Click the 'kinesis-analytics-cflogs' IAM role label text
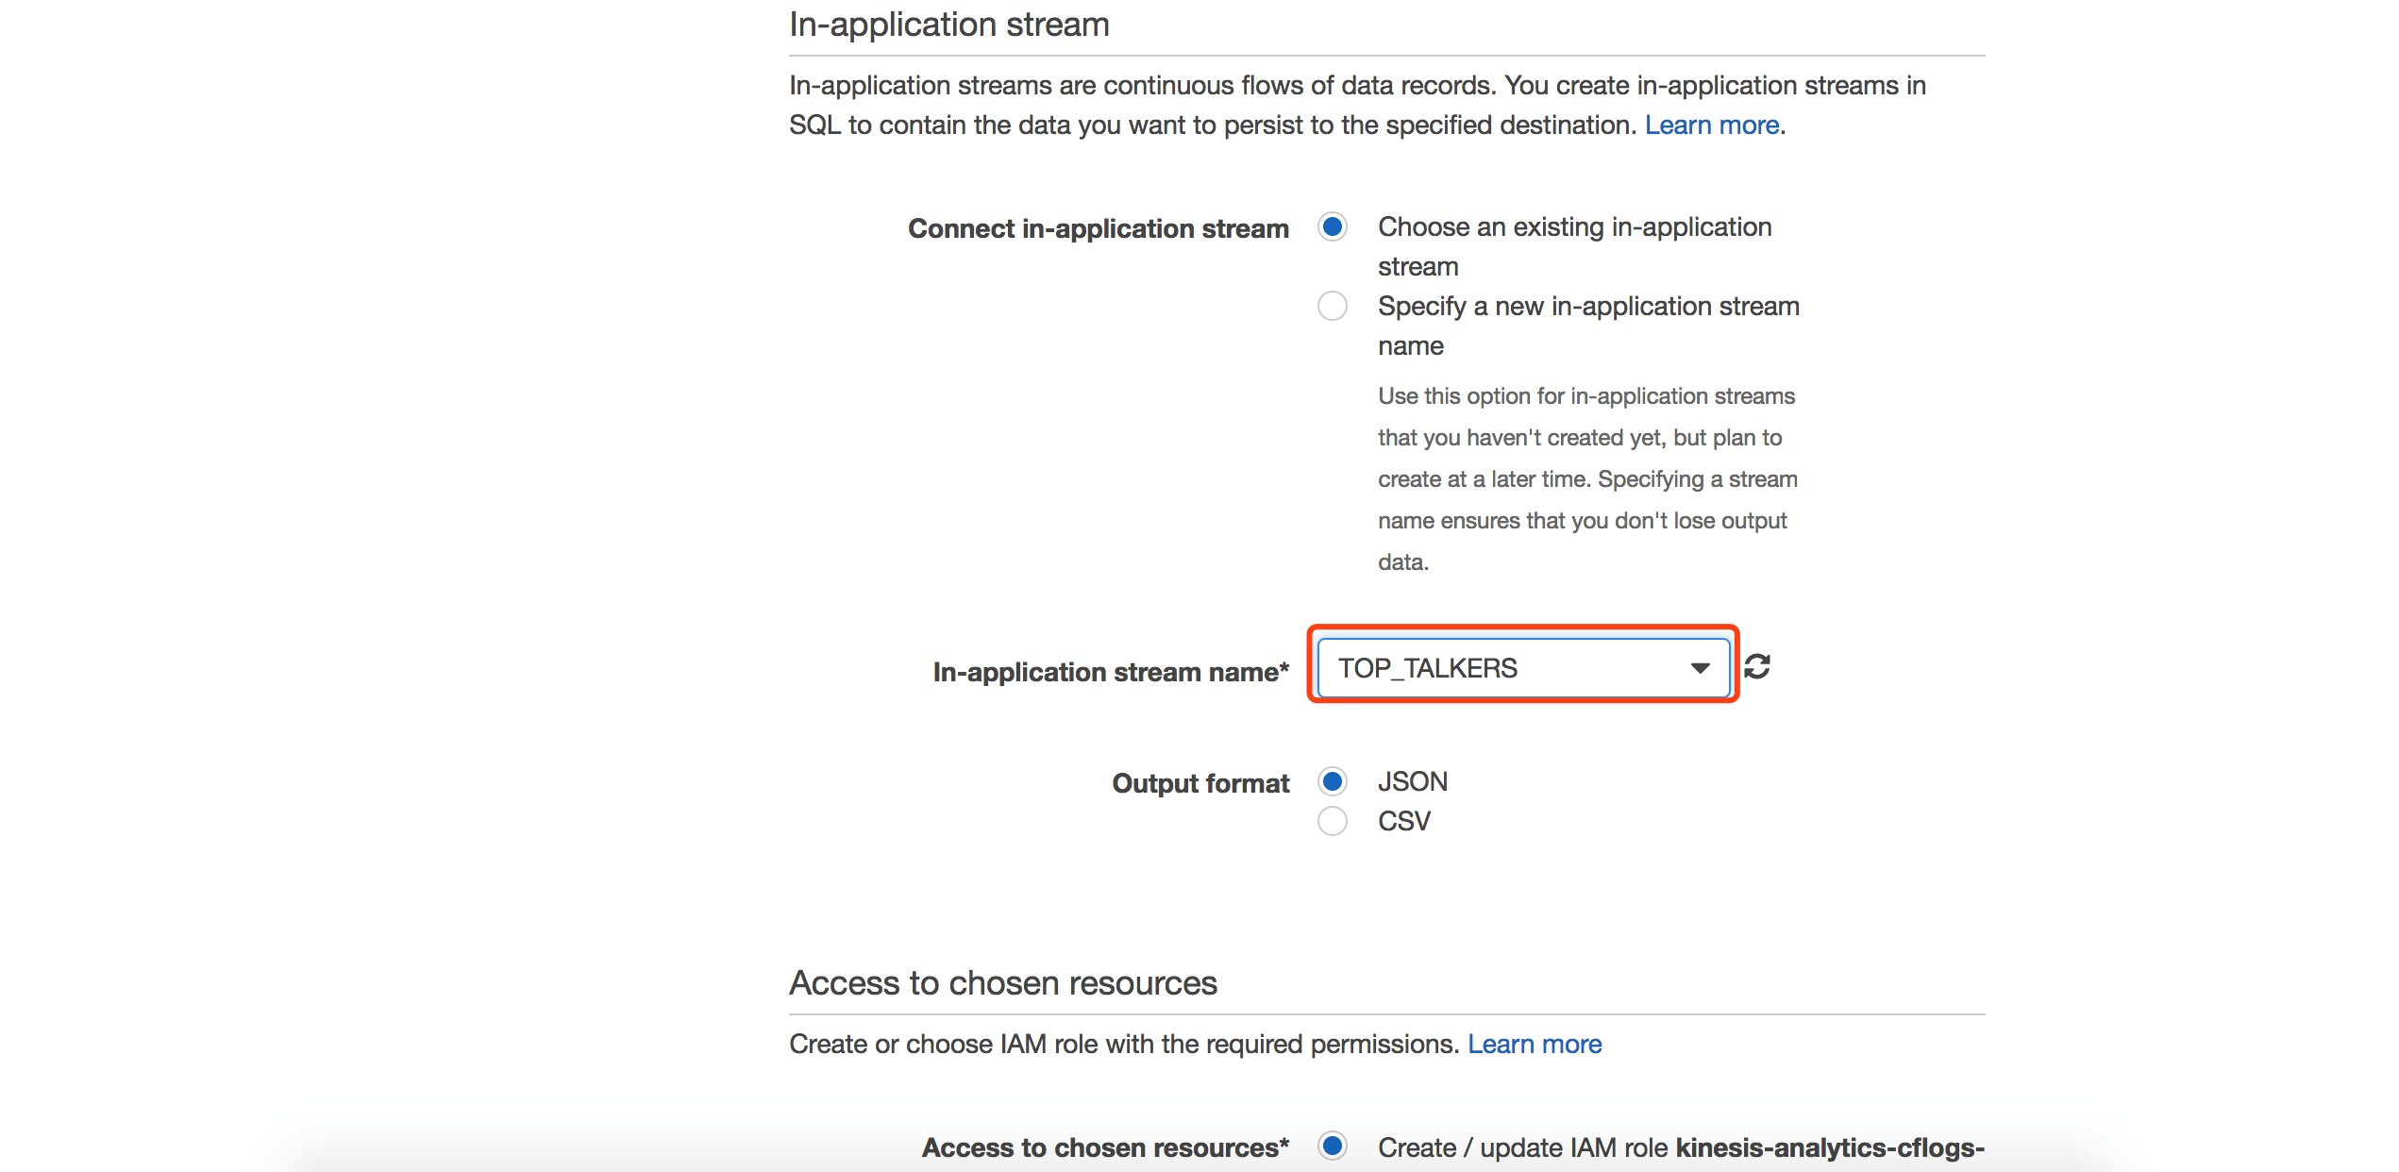Viewport: 2399px width, 1172px height. (x=1829, y=1147)
